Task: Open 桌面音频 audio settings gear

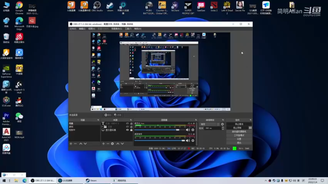Action: [193, 140]
